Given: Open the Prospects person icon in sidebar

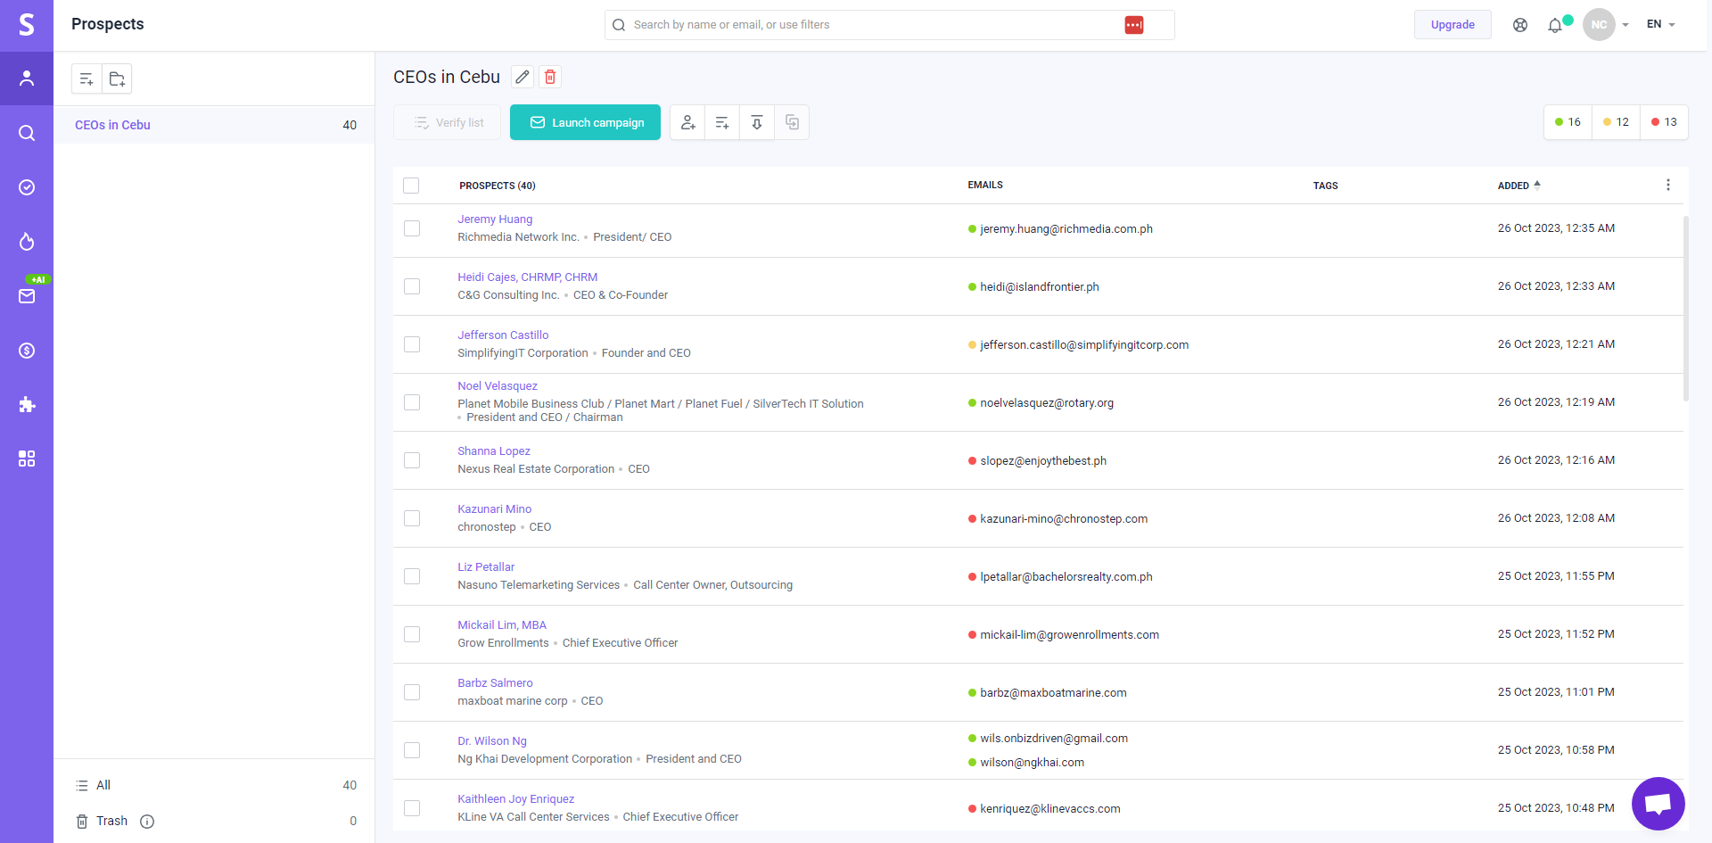Looking at the screenshot, I should click(27, 79).
